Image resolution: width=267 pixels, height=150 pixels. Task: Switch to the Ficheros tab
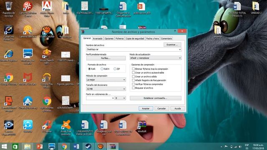[x=120, y=39]
